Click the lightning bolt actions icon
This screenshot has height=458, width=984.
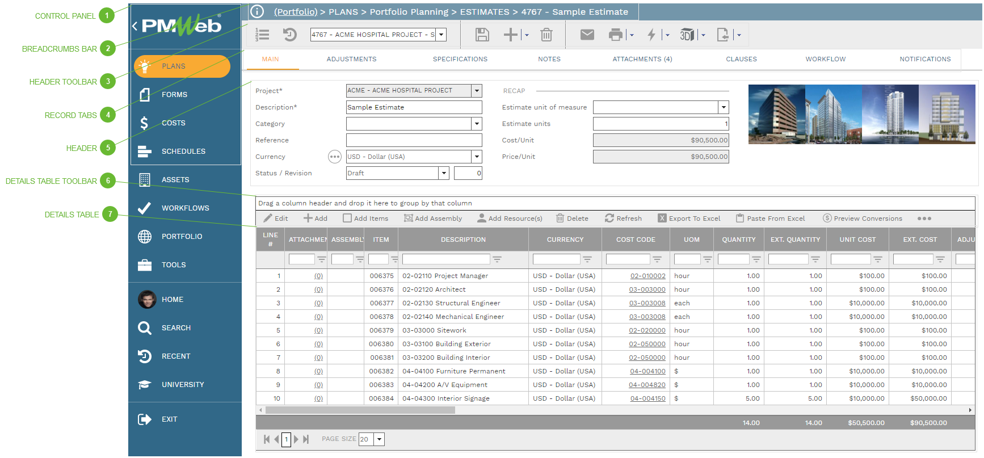[x=651, y=35]
